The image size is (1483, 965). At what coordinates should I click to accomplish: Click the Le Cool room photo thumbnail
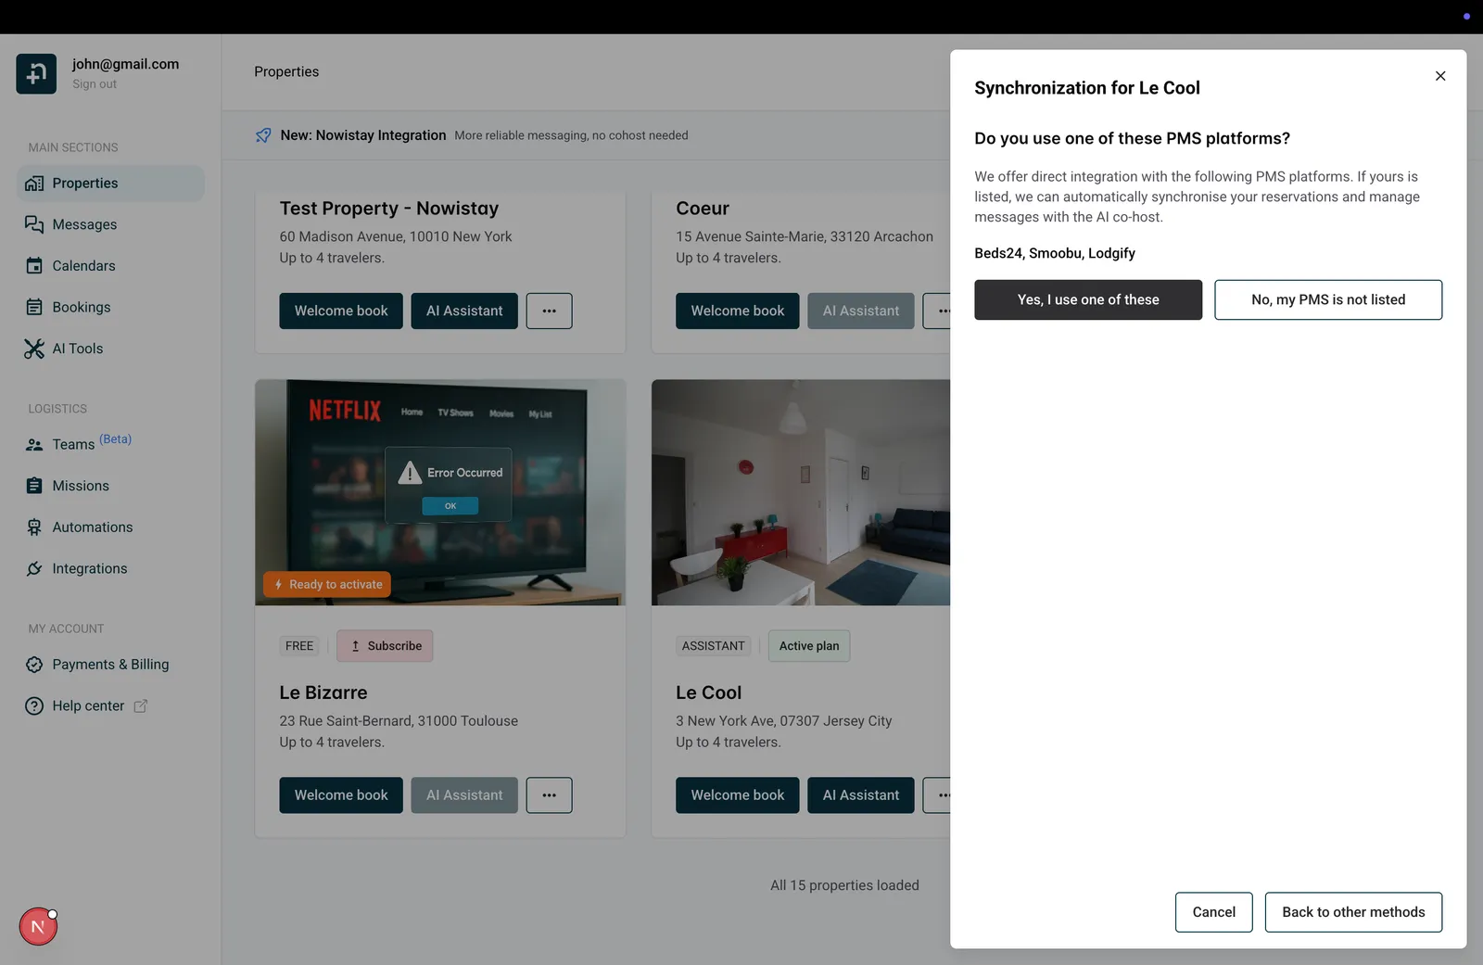(801, 492)
